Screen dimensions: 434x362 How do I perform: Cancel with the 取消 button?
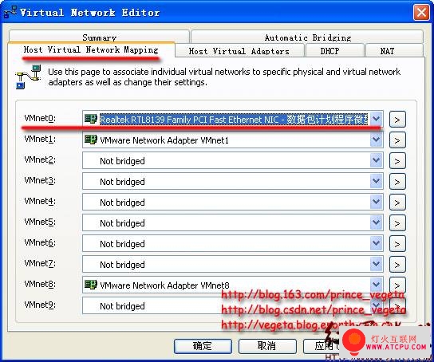[x=267, y=346]
